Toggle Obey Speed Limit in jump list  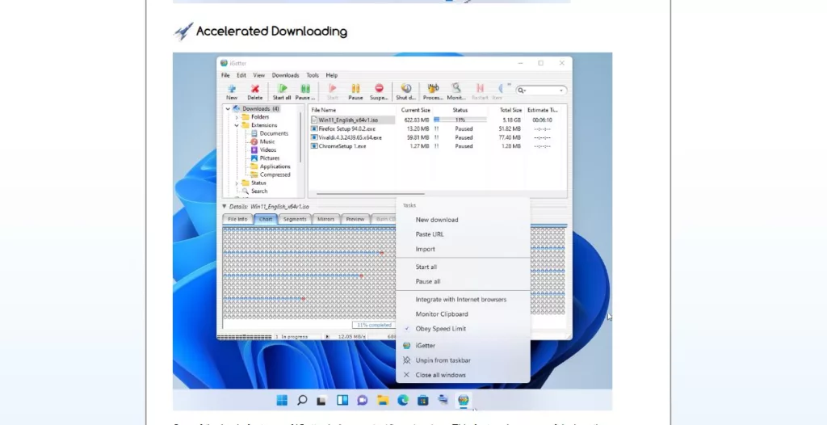[440, 328]
